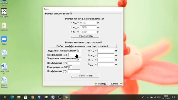Click Задвижек на нагнетании count field

tap(79, 59)
